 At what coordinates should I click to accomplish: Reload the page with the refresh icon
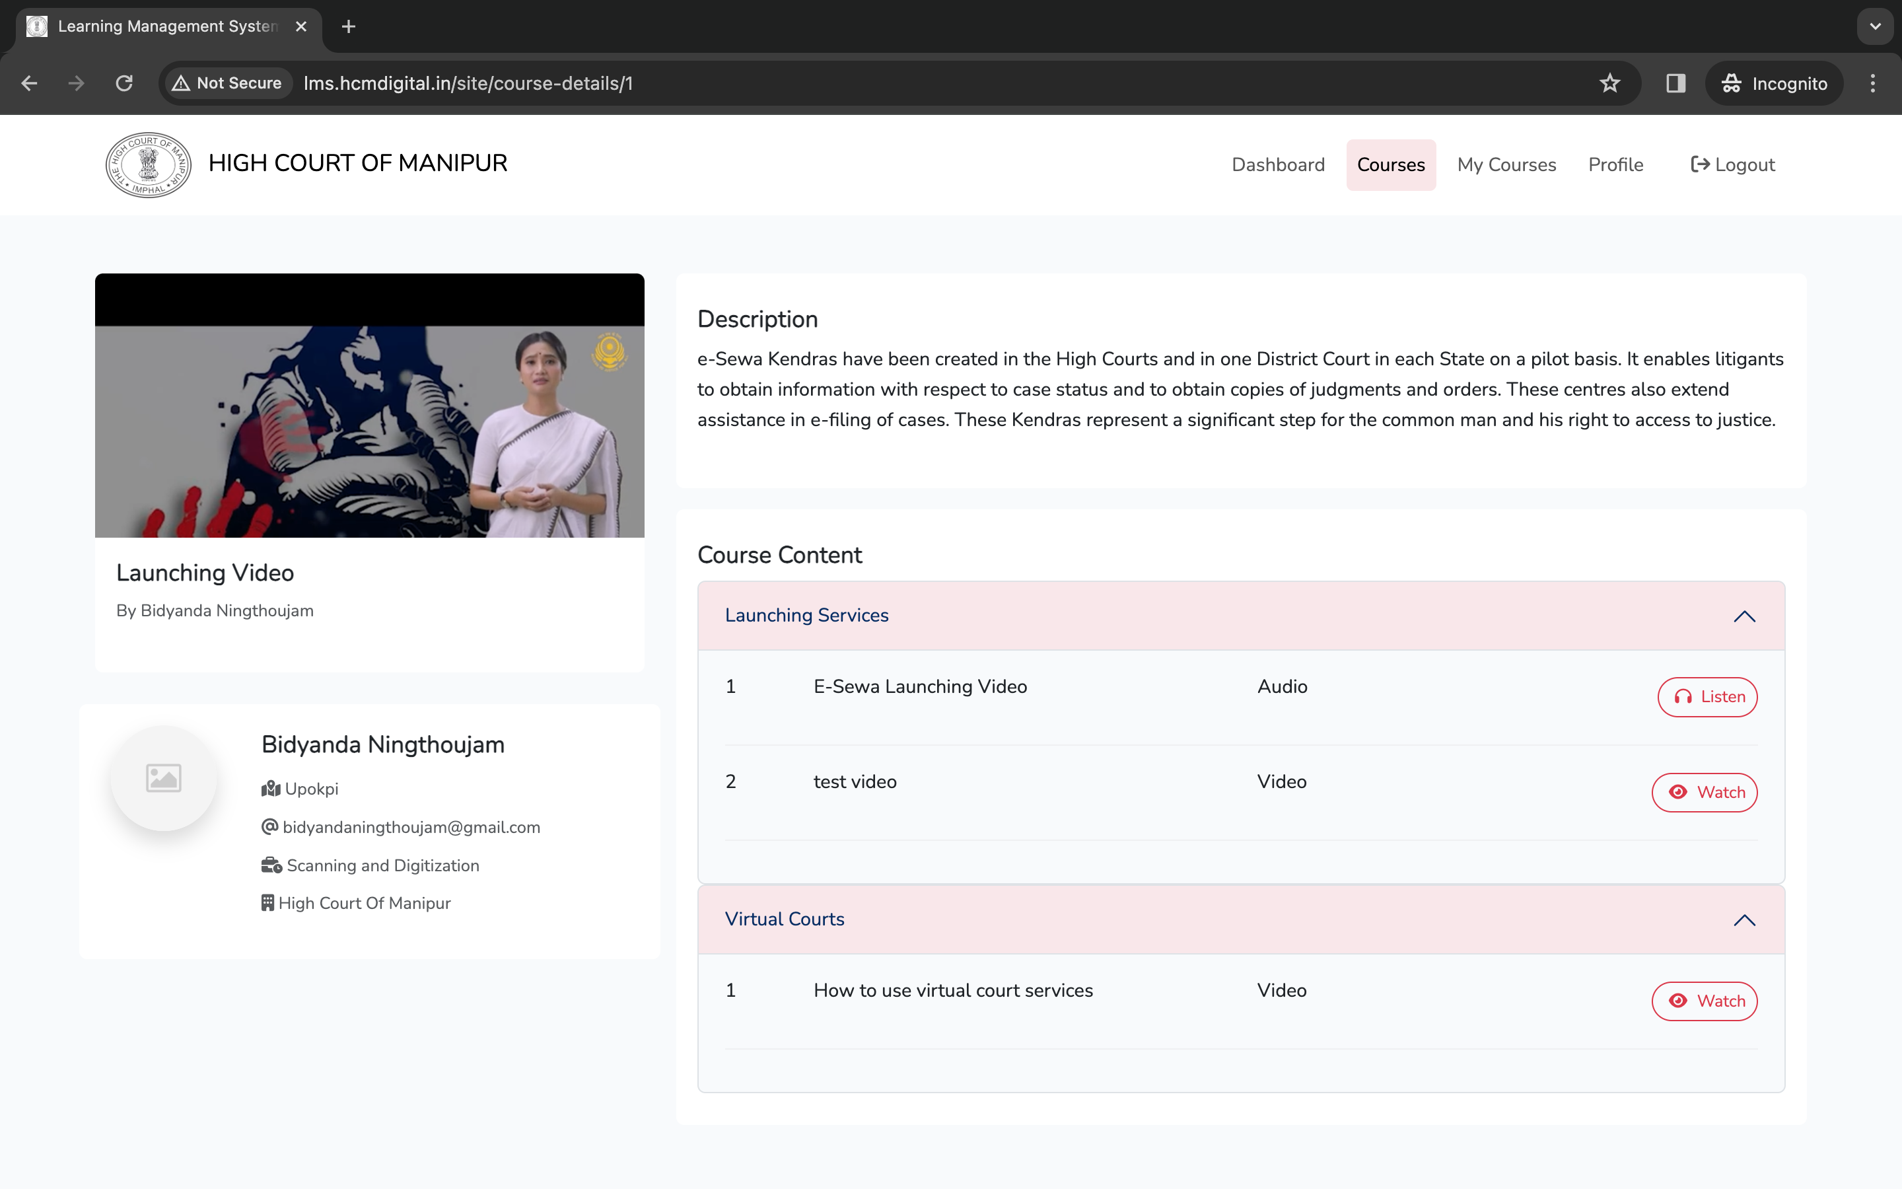[x=124, y=83]
